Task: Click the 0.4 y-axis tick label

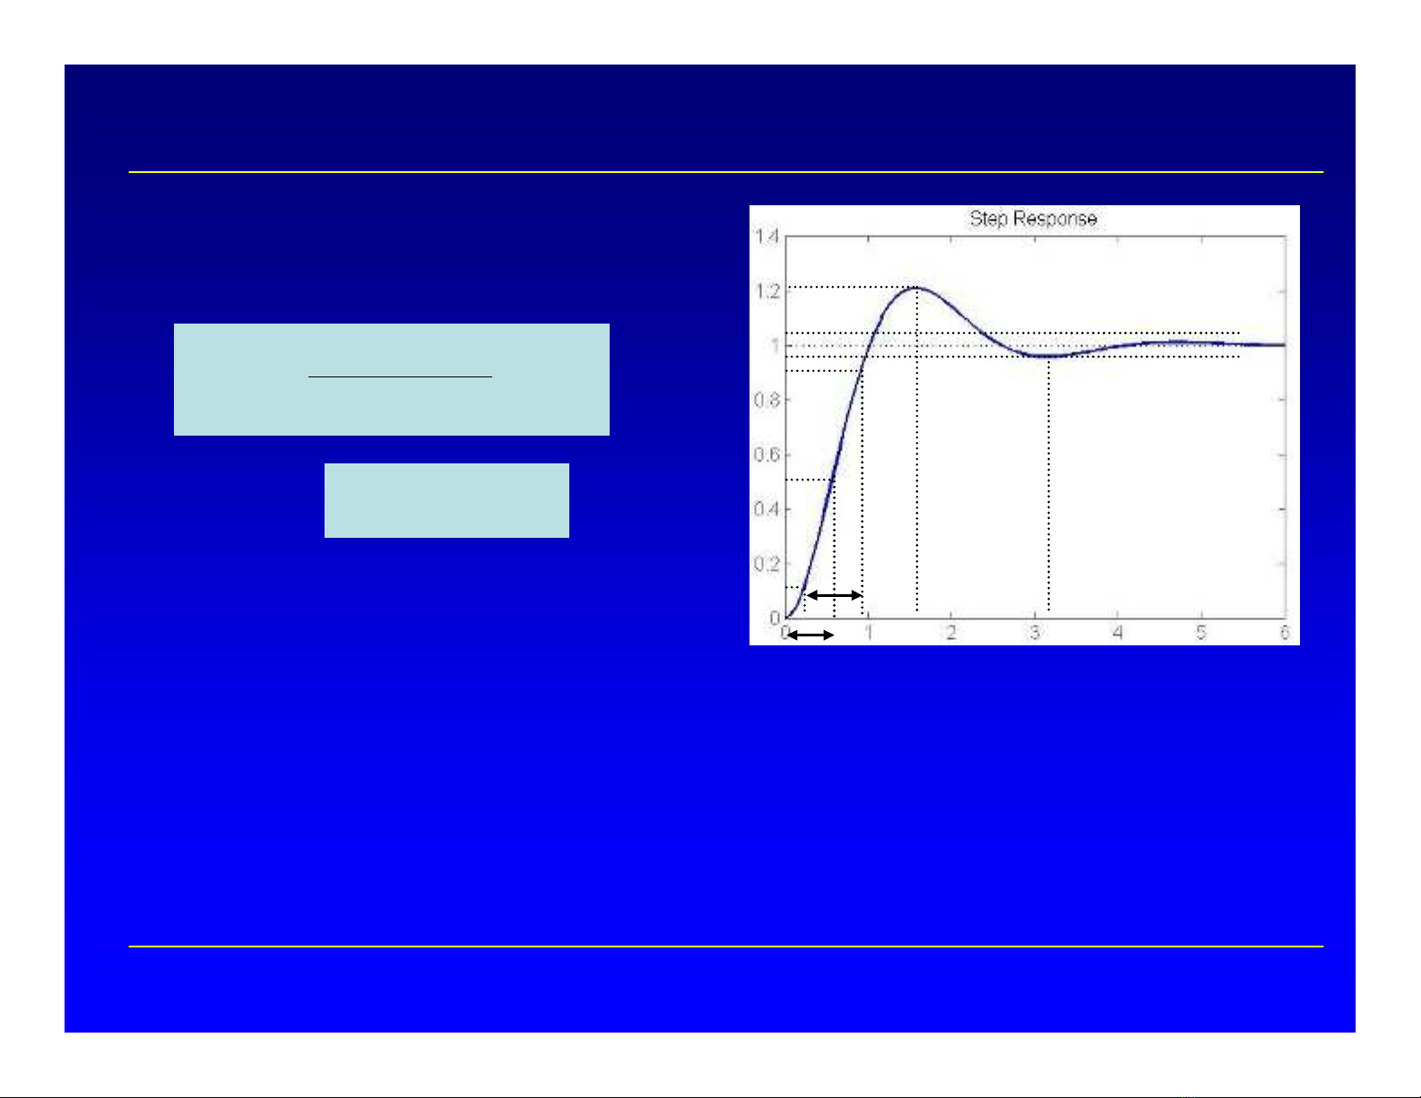Action: tap(767, 509)
